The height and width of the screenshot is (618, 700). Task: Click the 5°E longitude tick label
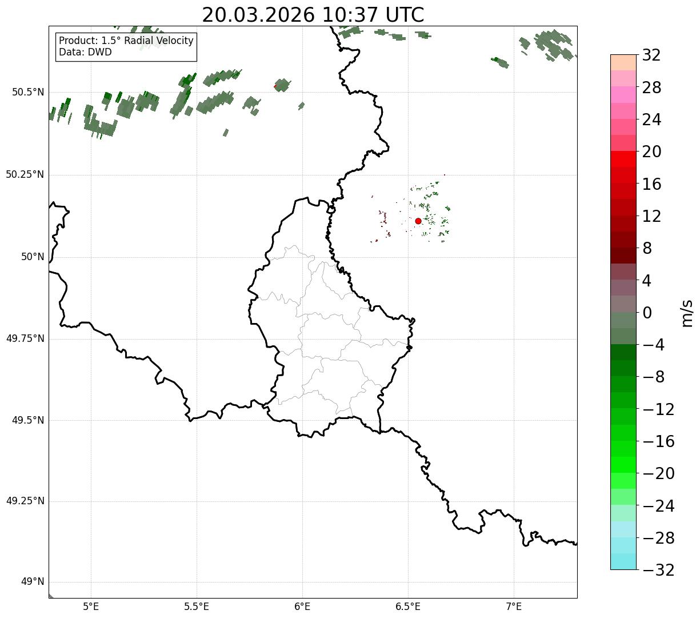tap(91, 607)
